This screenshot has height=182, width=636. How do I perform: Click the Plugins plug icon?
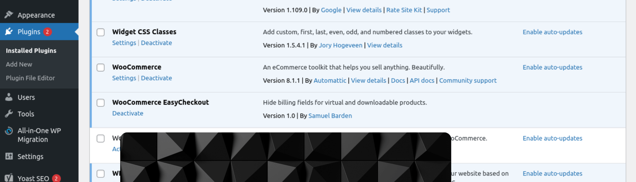click(9, 31)
